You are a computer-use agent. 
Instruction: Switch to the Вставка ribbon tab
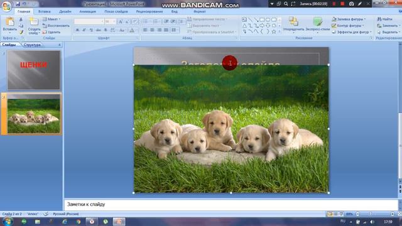point(45,11)
